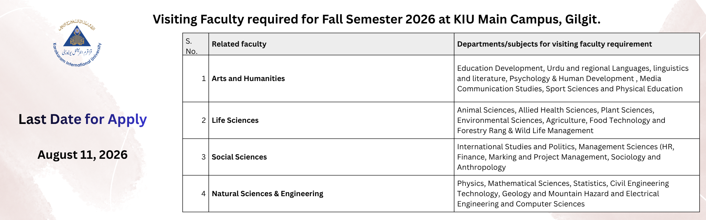This screenshot has width=706, height=220.
Task: Click serial number 3 in the table
Action: pos(203,157)
